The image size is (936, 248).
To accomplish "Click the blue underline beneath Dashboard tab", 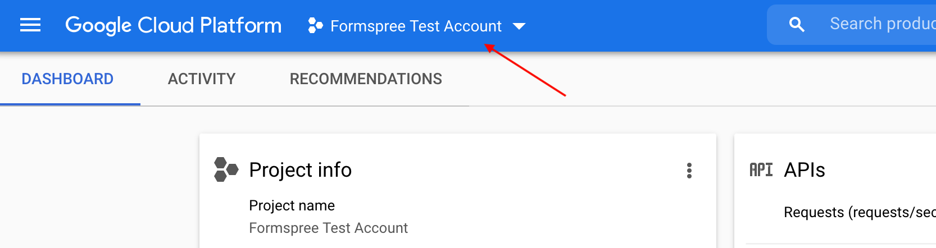I will click(70, 104).
